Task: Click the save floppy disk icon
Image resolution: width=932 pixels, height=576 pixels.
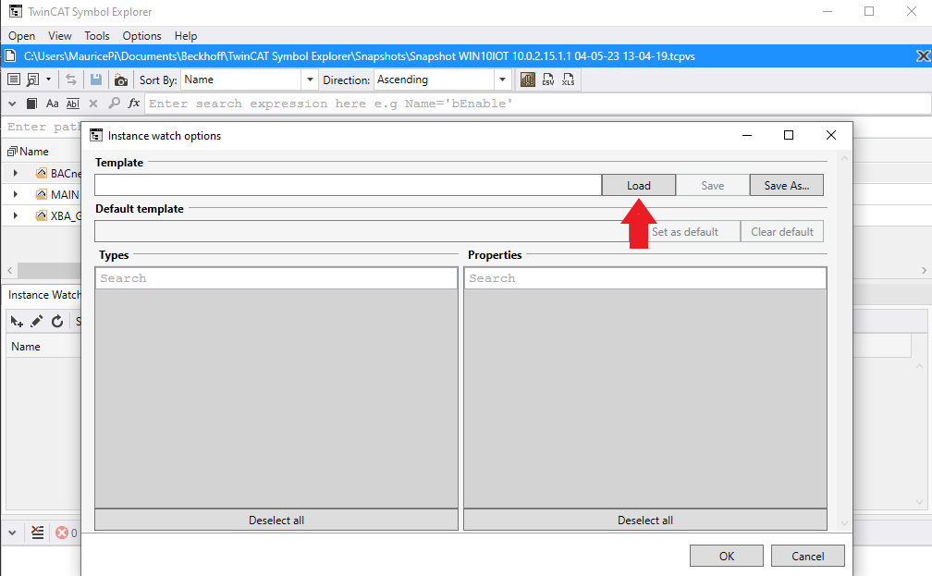Action: pos(96,80)
